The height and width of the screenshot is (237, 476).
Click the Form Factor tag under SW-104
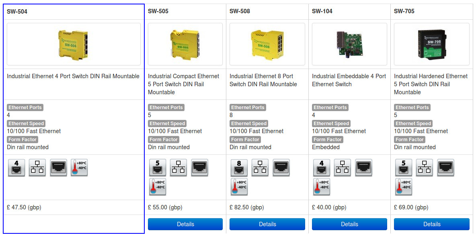[328, 140]
